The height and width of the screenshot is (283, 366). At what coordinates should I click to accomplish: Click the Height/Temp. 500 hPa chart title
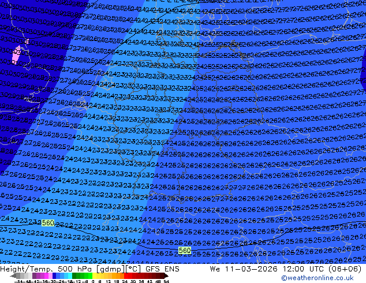point(70,269)
